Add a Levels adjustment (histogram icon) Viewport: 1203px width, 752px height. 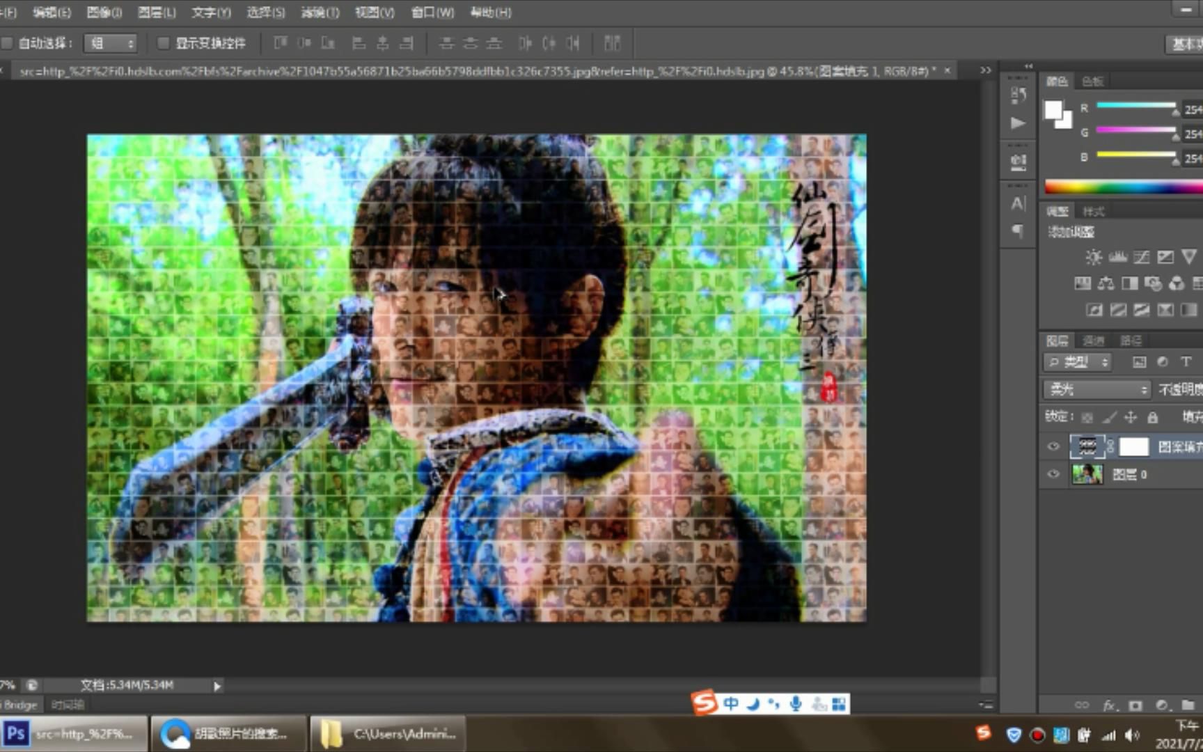click(x=1117, y=257)
